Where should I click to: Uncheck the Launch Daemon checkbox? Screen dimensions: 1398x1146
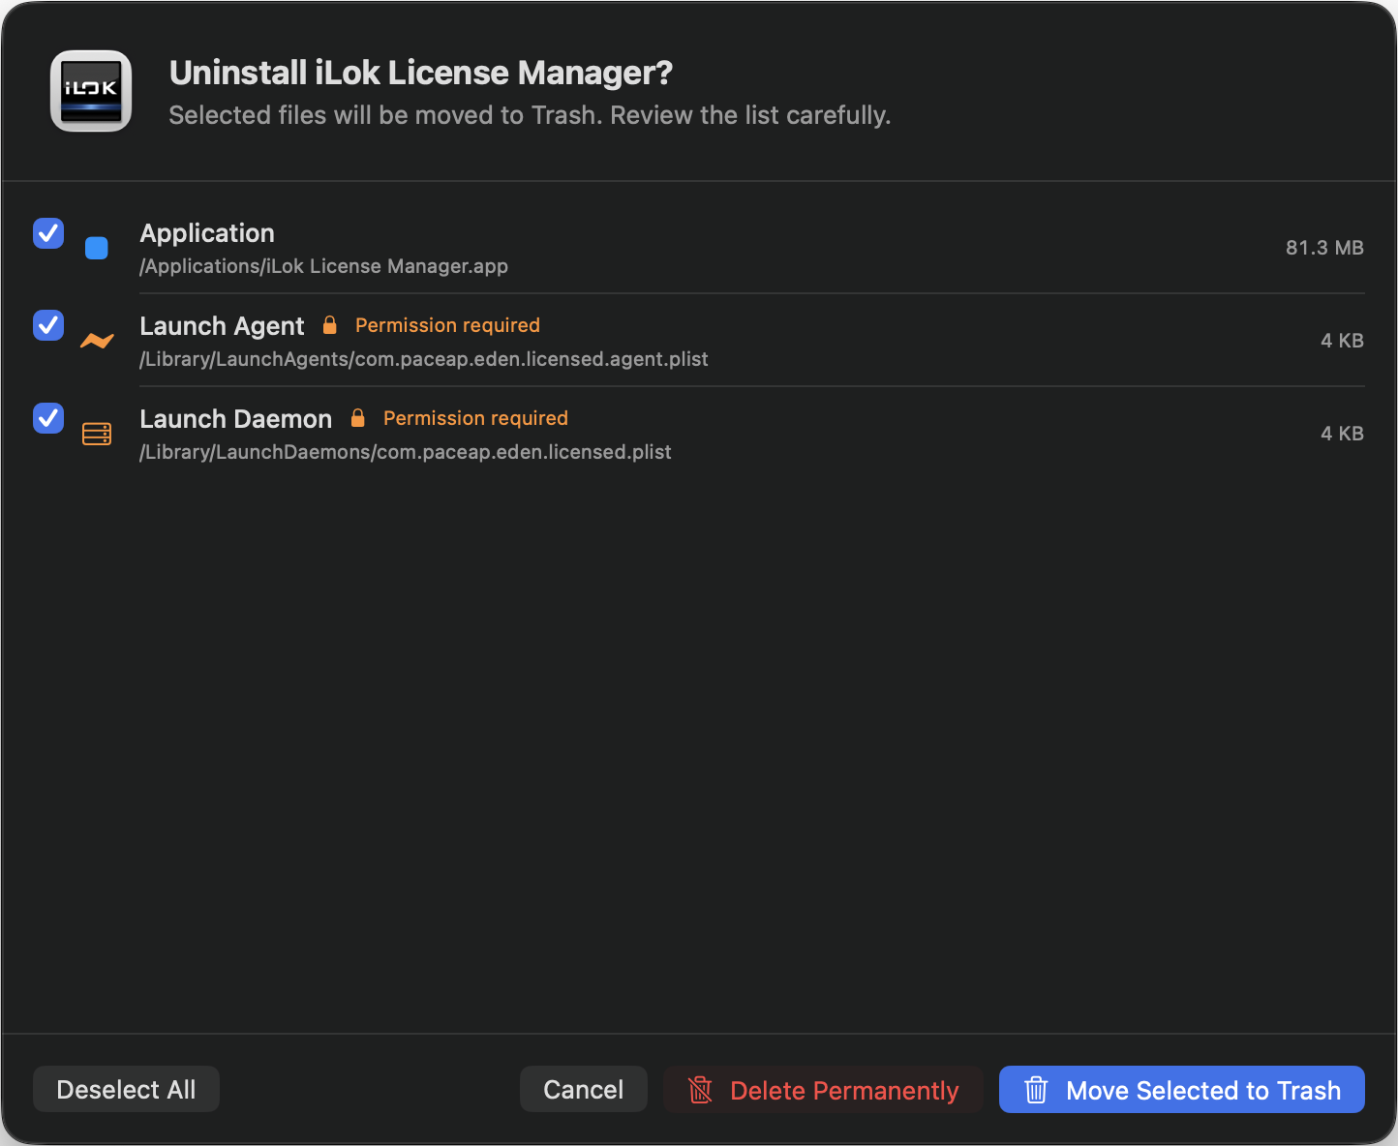(48, 418)
